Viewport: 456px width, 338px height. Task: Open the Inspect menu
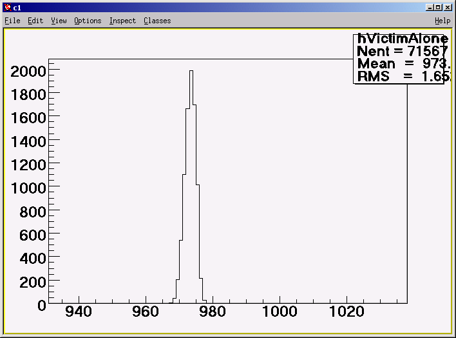coord(122,21)
